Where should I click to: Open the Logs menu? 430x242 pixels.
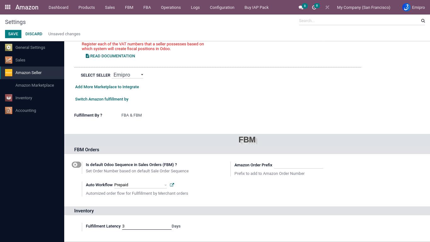(x=195, y=7)
